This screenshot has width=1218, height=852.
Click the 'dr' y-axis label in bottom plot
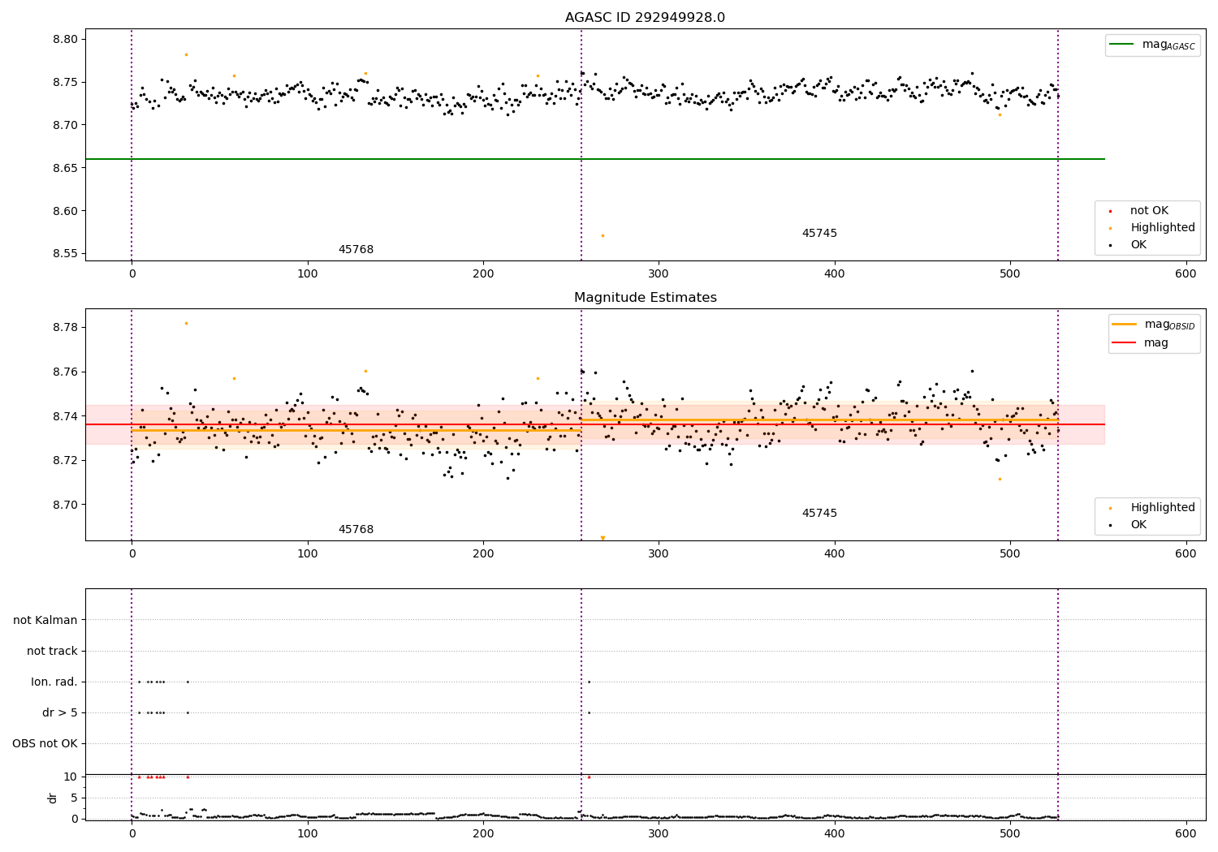53,797
